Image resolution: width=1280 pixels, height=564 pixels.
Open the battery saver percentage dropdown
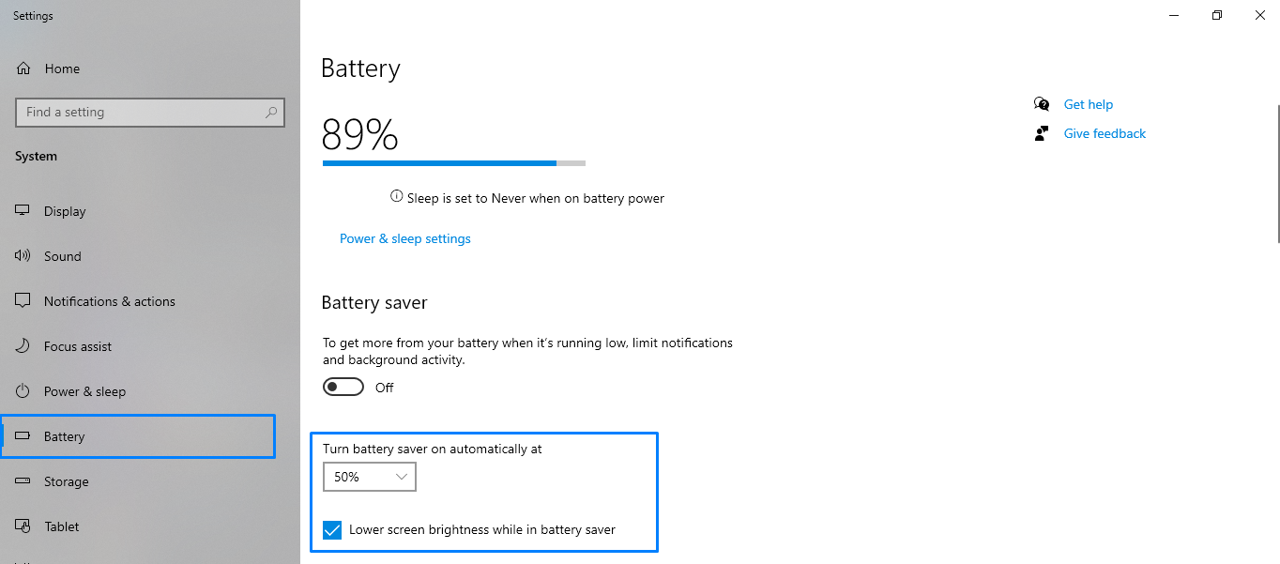click(x=370, y=477)
